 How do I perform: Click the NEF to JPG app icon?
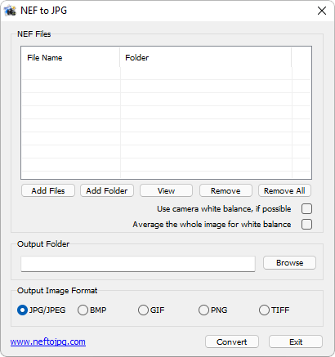coord(10,11)
